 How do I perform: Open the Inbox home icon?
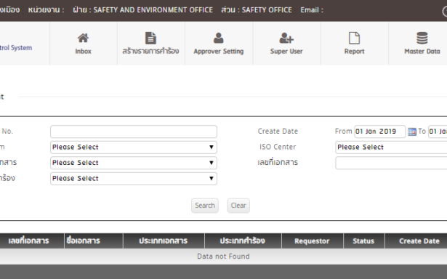pyautogui.click(x=83, y=38)
